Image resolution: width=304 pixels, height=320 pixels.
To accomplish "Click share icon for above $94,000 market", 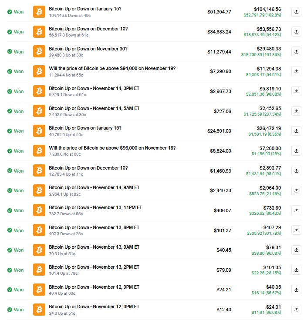I will [296, 71].
